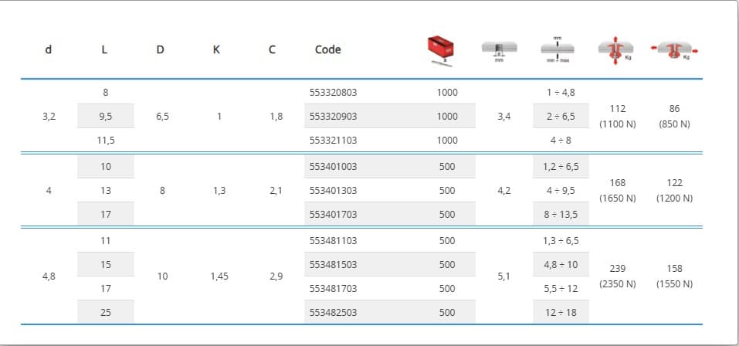Click the tensile value 239 (2350 N)
This screenshot has width=739, height=346.
[x=617, y=276]
